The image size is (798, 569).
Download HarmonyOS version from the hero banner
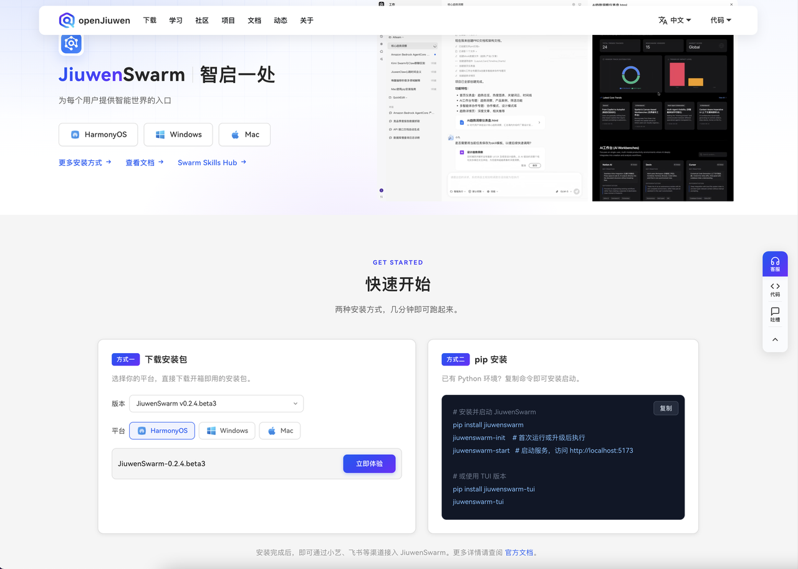[x=99, y=134]
